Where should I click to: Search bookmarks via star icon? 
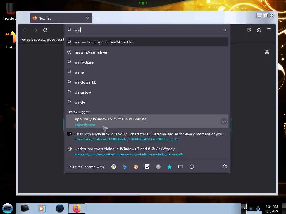170,167
